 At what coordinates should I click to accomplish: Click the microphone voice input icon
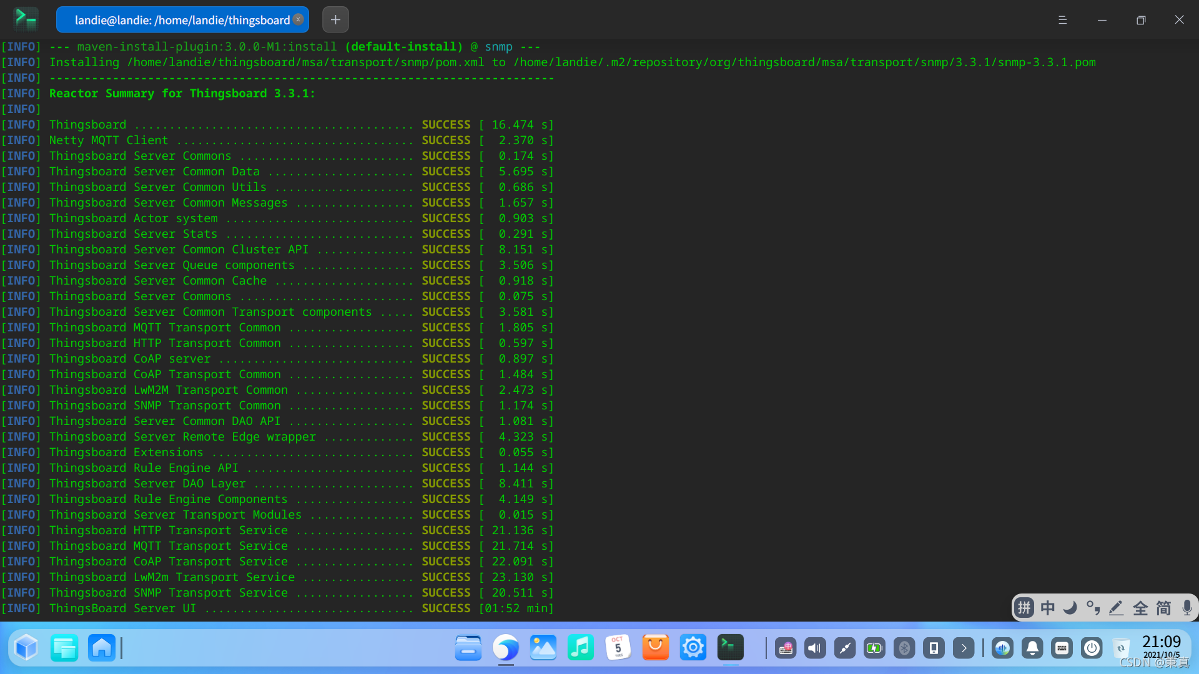point(1187,607)
